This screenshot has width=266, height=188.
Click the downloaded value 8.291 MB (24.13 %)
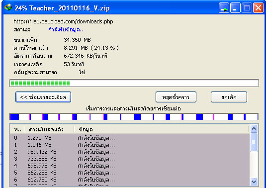(x=91, y=48)
